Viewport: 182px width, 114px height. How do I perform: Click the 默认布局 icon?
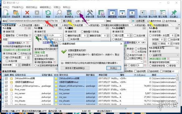click(x=163, y=12)
